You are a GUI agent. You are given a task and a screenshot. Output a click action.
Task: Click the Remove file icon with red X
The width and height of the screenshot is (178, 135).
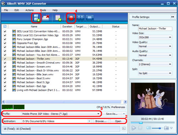[x=46, y=18]
